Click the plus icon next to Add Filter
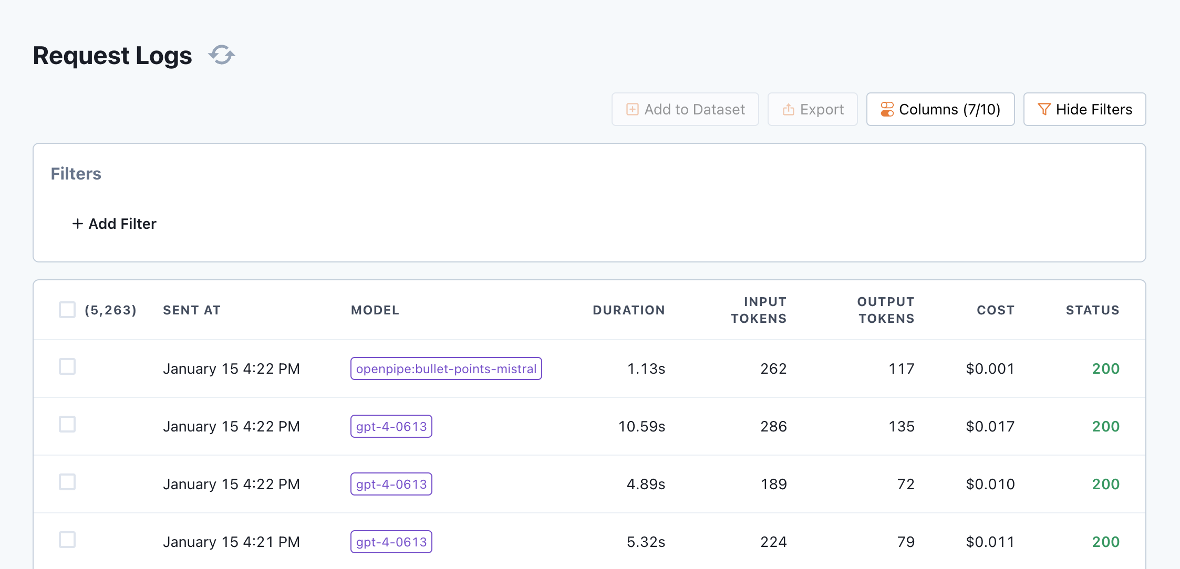 tap(78, 224)
